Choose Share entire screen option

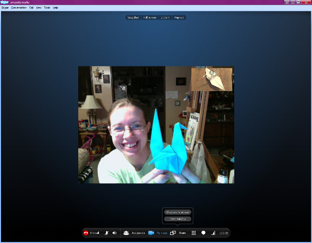click(177, 212)
